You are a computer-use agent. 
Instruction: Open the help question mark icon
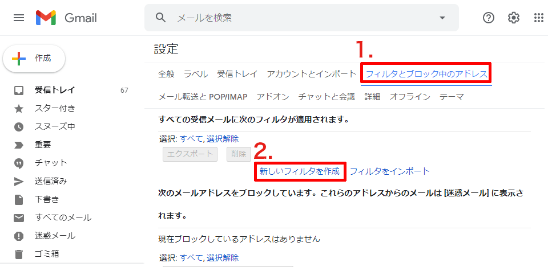tap(488, 18)
